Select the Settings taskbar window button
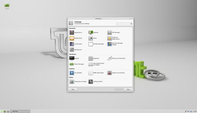The image size is (197, 113). click(20, 111)
